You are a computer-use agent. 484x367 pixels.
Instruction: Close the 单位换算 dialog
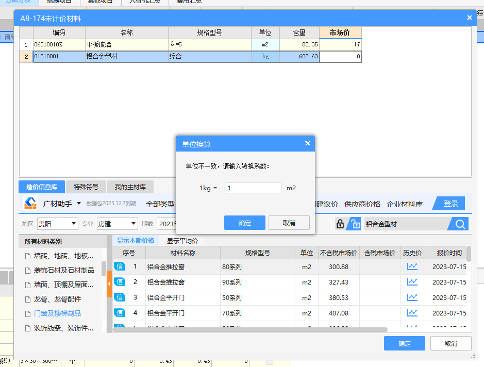pos(307,143)
